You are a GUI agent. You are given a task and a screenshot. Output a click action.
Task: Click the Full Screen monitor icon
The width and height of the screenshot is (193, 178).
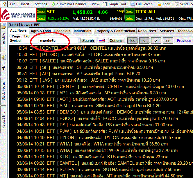[x=133, y=4]
